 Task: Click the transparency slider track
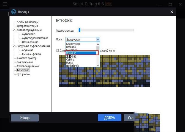point(106,30)
